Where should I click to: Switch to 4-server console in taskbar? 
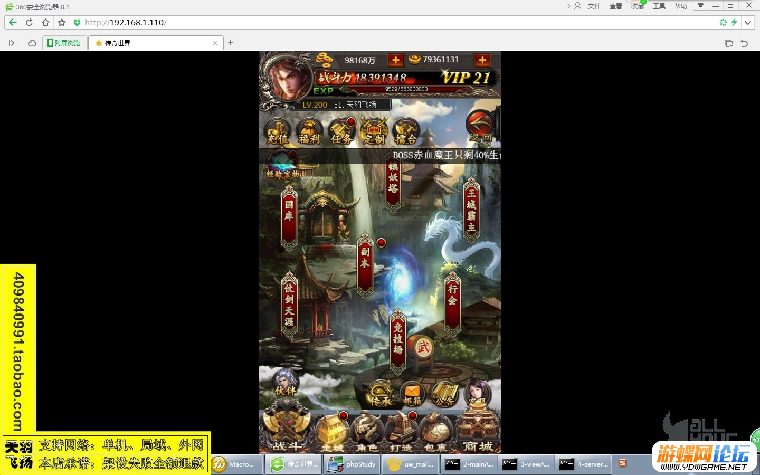click(x=584, y=464)
